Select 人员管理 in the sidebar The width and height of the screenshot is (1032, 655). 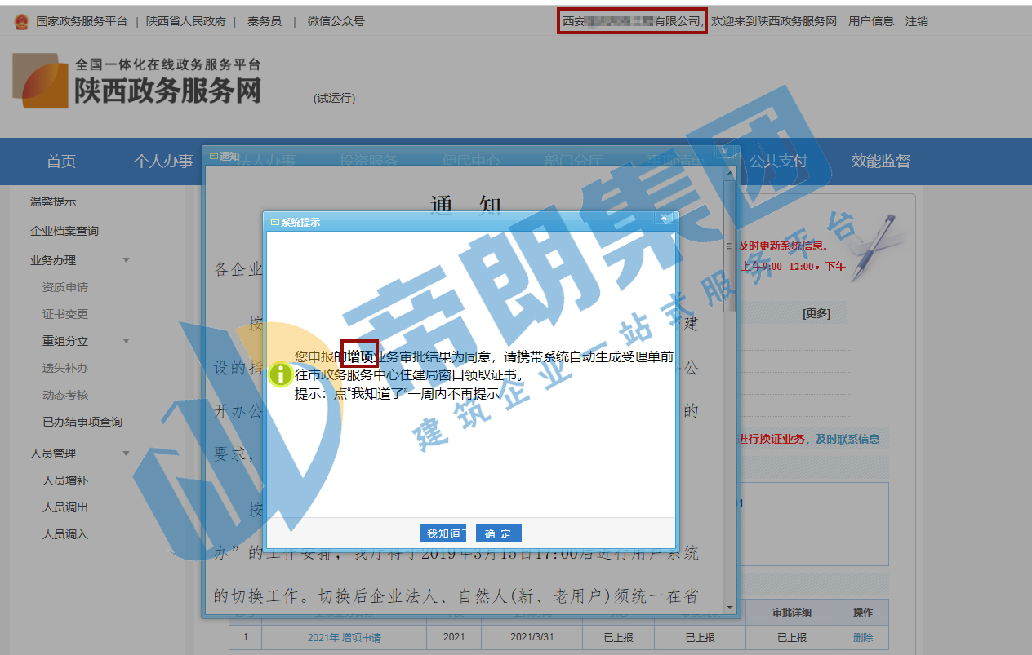pyautogui.click(x=53, y=454)
